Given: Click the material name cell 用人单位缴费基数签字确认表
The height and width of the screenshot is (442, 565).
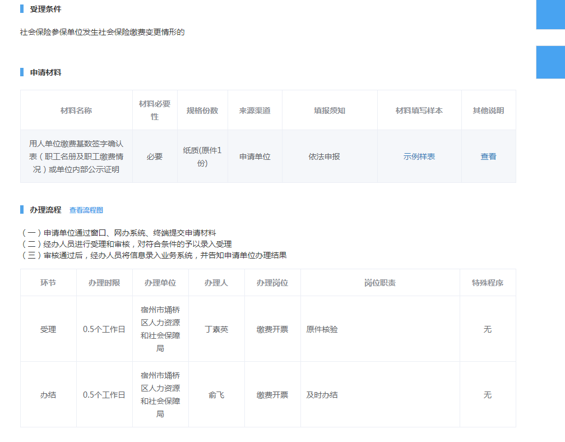Looking at the screenshot, I should pyautogui.click(x=76, y=156).
